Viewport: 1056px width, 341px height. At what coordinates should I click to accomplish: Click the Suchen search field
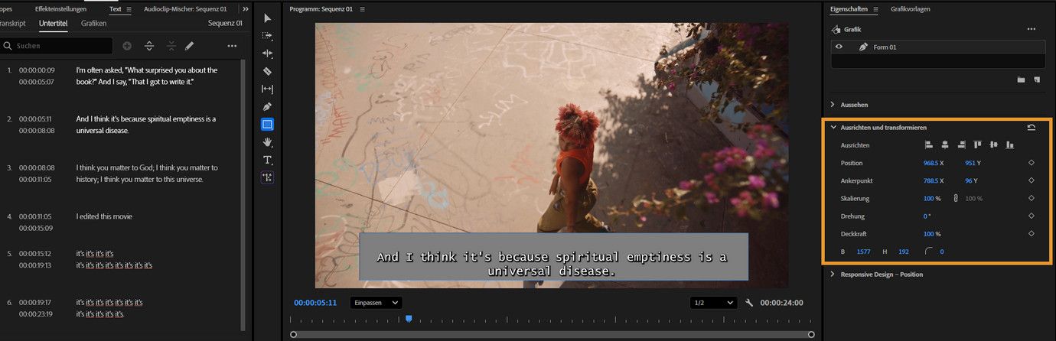click(57, 46)
